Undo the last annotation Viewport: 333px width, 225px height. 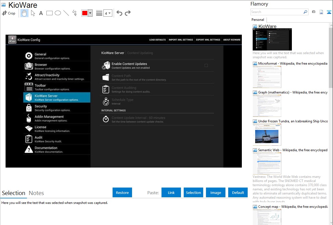coord(119,13)
